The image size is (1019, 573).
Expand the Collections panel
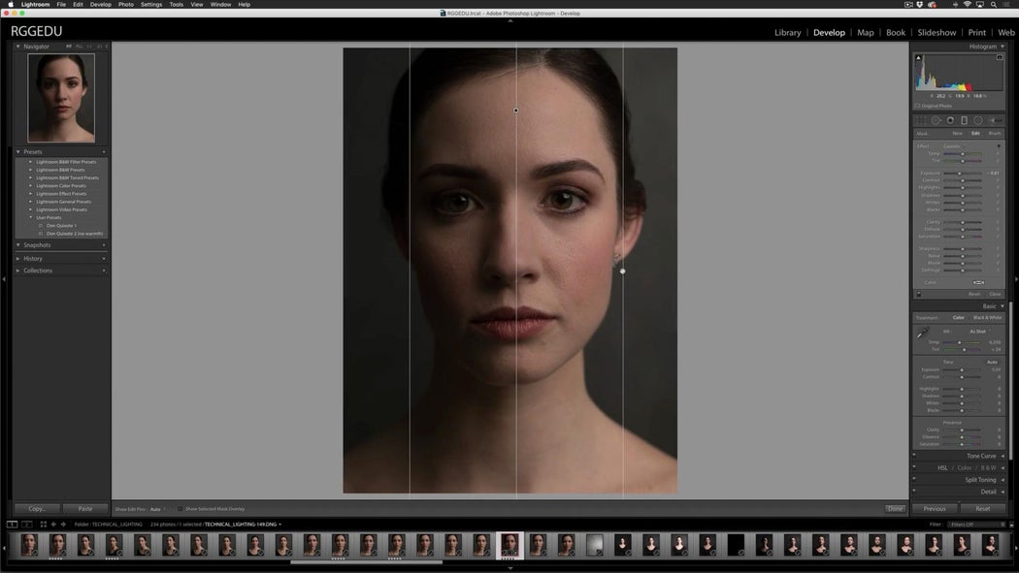pyautogui.click(x=18, y=271)
